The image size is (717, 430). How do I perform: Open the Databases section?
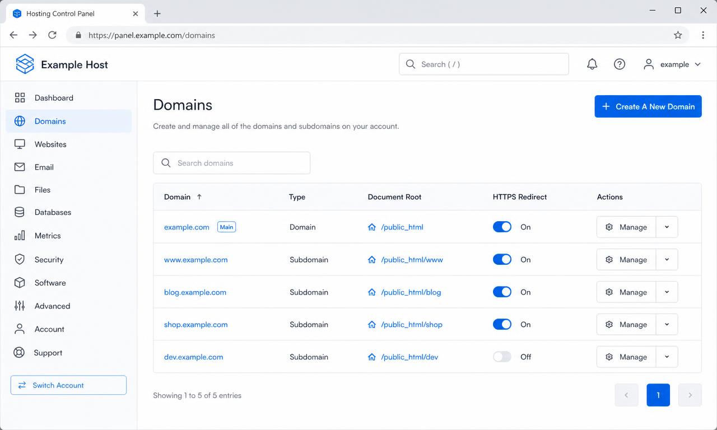tap(68, 213)
